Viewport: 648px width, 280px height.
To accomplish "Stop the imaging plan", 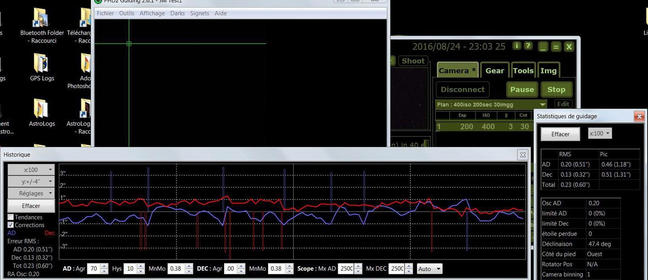I will click(x=556, y=89).
